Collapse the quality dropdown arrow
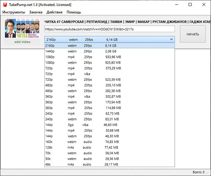 point(171,39)
